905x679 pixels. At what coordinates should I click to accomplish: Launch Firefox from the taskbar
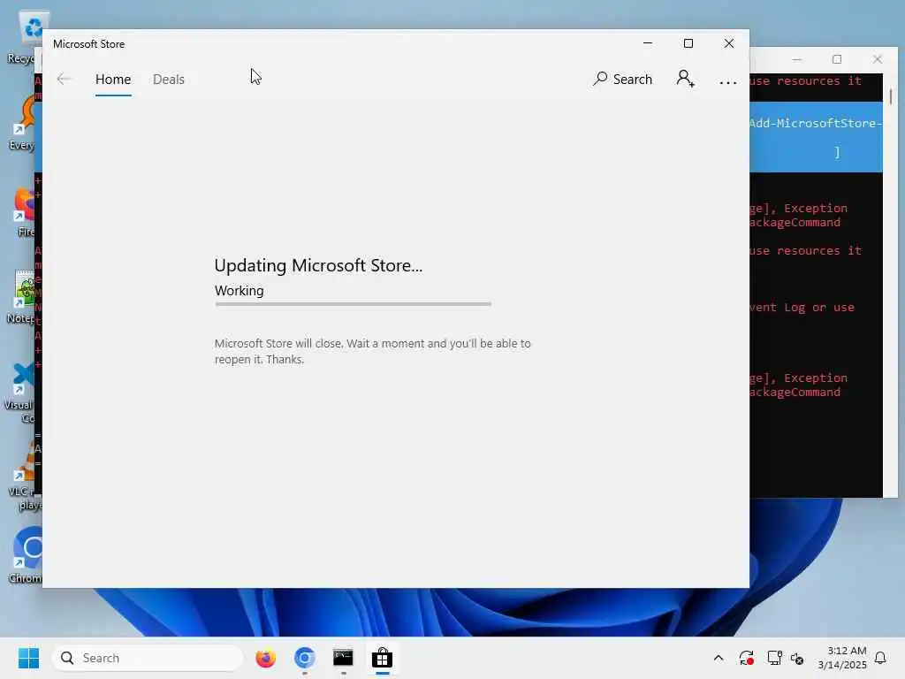pos(265,658)
